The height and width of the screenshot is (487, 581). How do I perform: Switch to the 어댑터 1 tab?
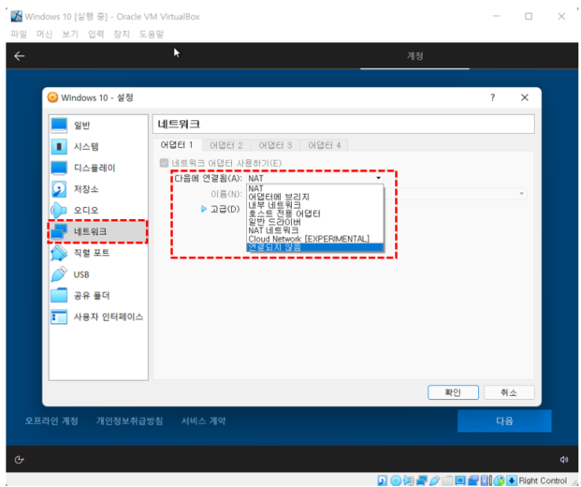(177, 145)
